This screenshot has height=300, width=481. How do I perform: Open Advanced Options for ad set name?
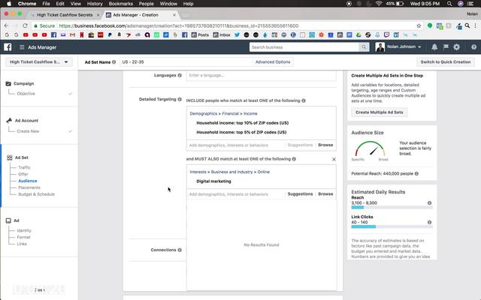point(273,61)
